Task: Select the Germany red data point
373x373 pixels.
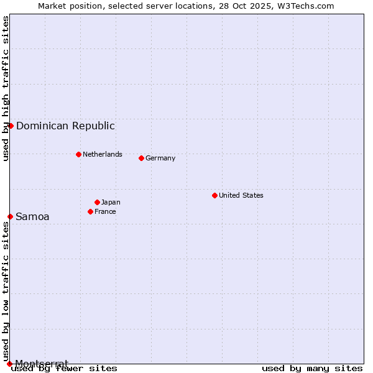Action: [x=141, y=158]
